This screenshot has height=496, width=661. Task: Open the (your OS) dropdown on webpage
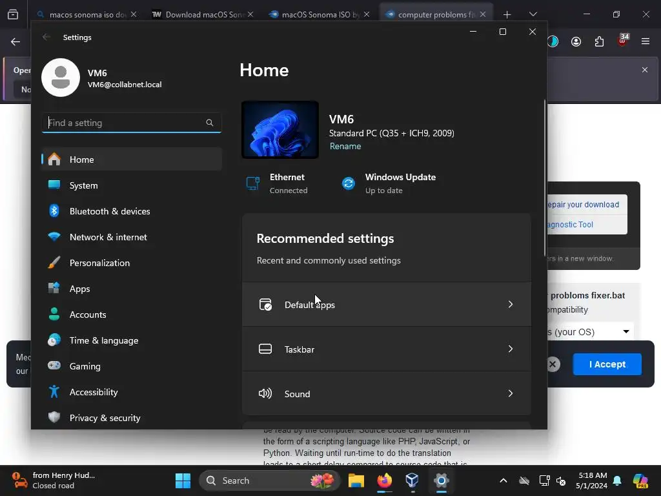click(590, 332)
